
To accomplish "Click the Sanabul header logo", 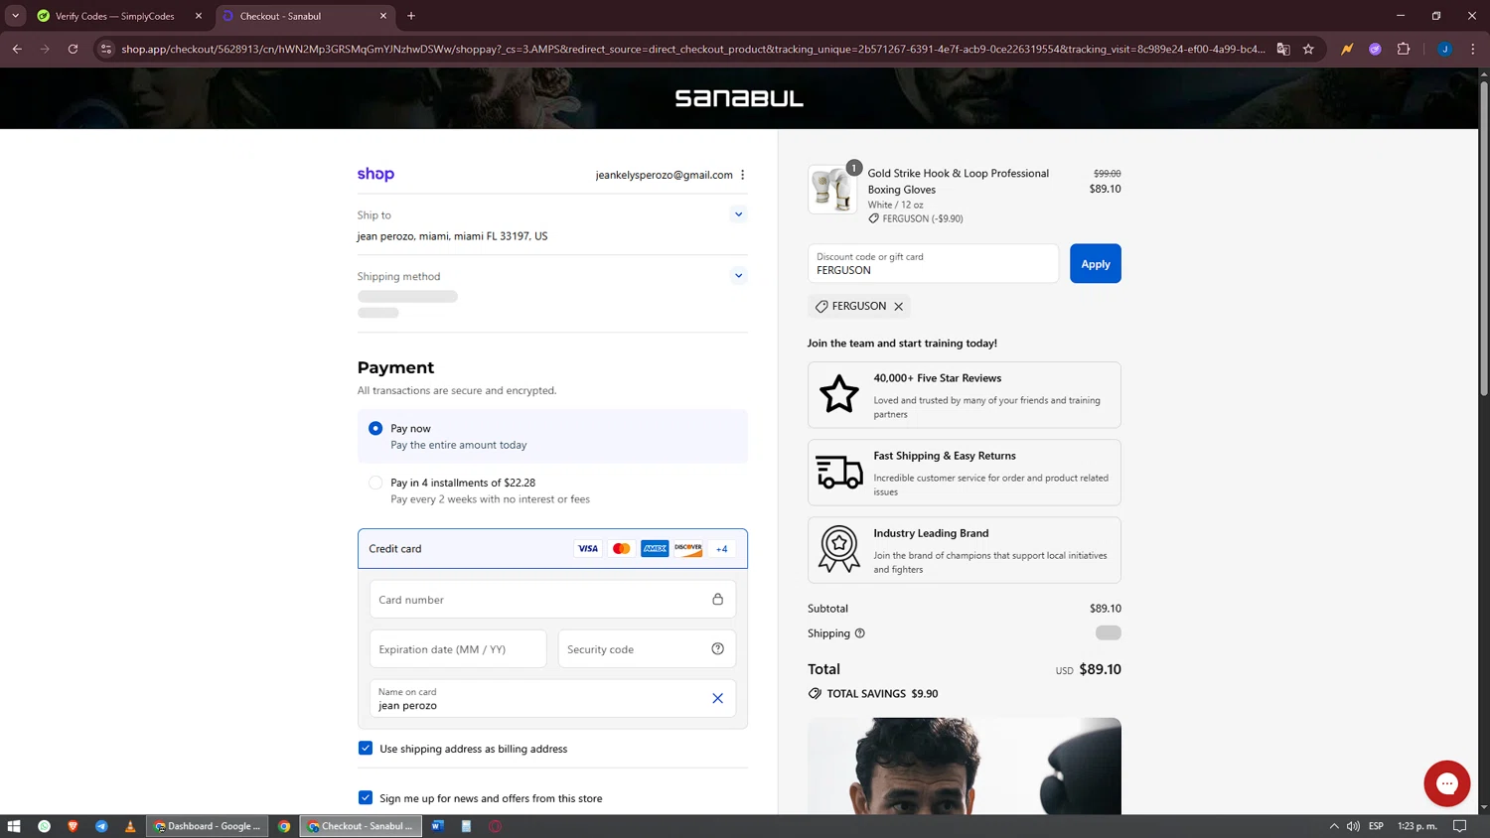I will point(739,98).
